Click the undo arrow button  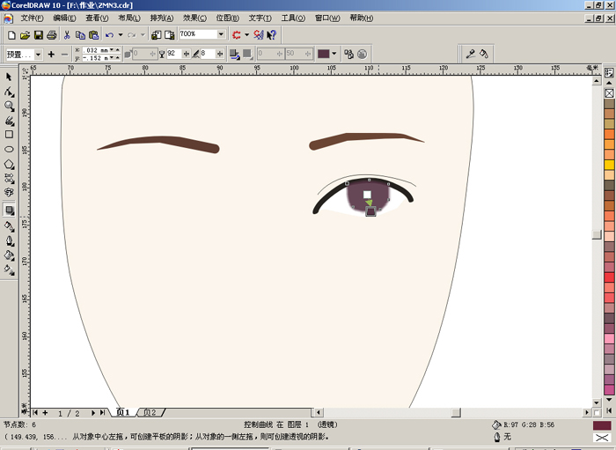pyautogui.click(x=109, y=34)
